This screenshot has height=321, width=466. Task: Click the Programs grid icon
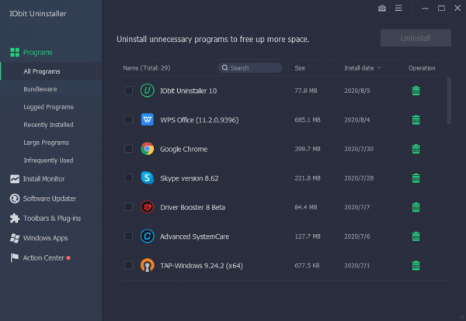coord(15,52)
